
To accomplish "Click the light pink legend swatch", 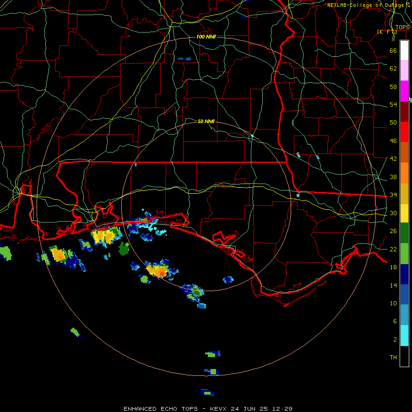I will (404, 70).
